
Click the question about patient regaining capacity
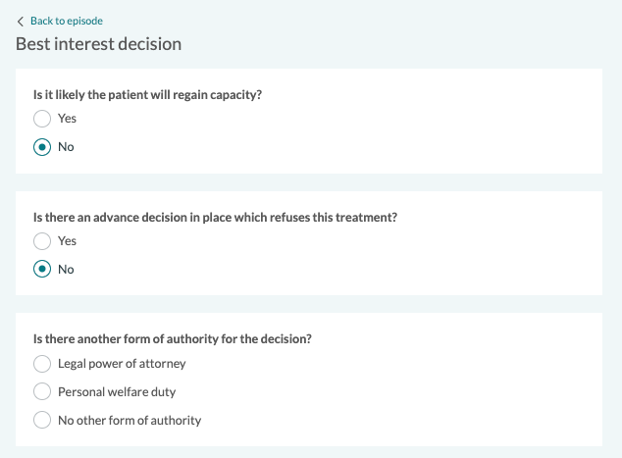pos(147,94)
